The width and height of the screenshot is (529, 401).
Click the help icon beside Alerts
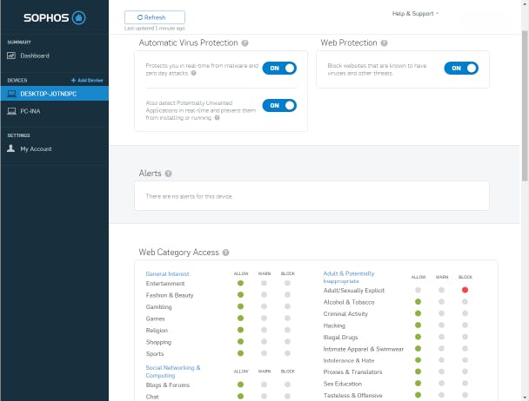tap(168, 174)
